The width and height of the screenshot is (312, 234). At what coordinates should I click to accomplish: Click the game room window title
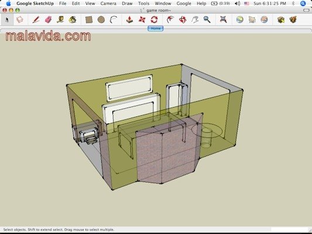point(159,11)
